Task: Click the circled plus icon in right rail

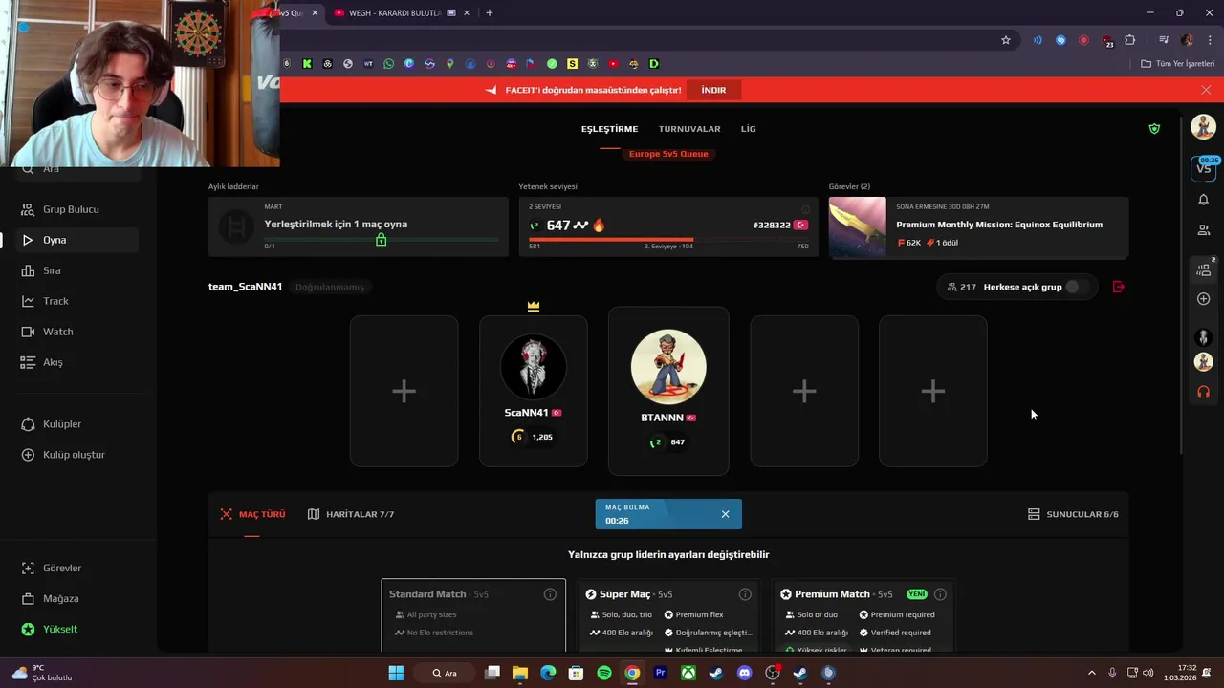Action: coord(1204,299)
